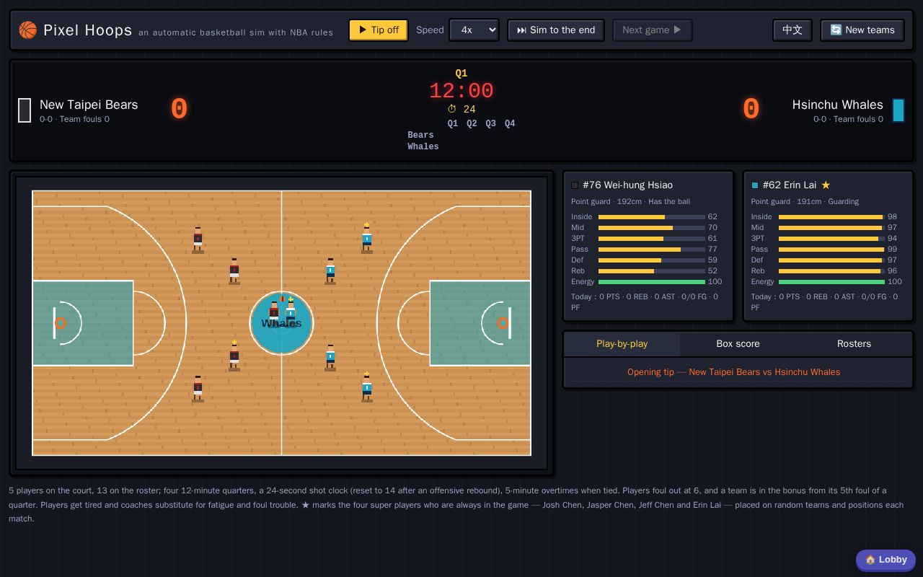Click the New Taipei Bears team name
The image size is (923, 577).
(x=89, y=105)
